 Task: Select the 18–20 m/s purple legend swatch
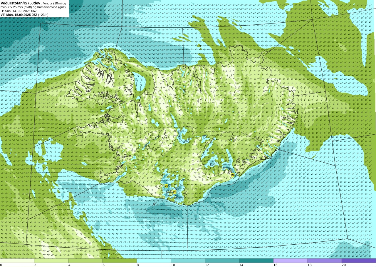point(325,261)
